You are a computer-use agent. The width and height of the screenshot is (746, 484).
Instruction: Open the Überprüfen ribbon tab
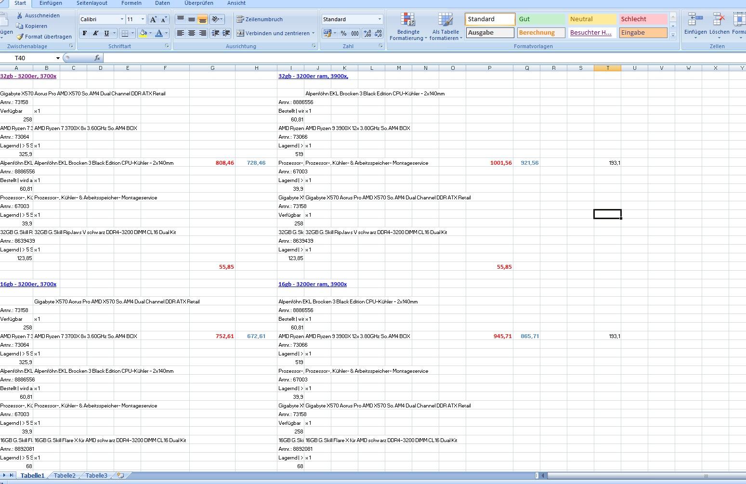coord(198,3)
